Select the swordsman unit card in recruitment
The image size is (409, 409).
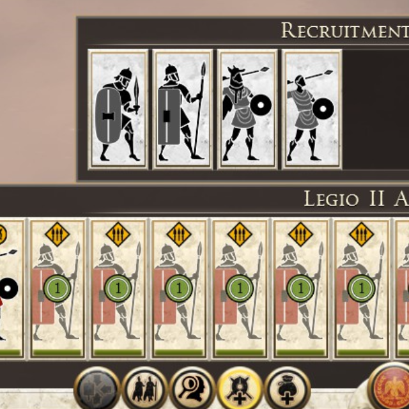pos(118,109)
